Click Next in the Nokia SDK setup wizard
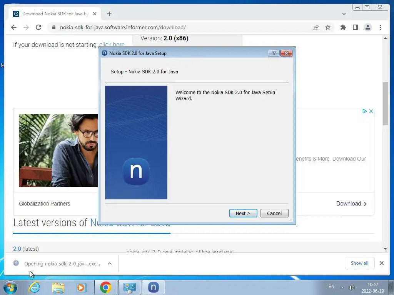 pos(243,213)
